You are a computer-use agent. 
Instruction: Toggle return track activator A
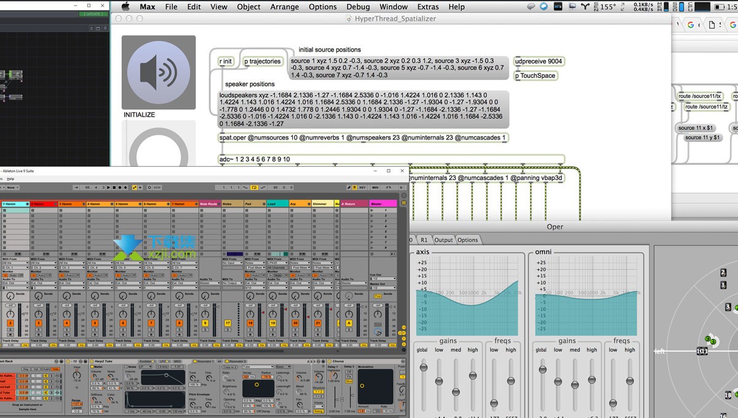tap(349, 323)
